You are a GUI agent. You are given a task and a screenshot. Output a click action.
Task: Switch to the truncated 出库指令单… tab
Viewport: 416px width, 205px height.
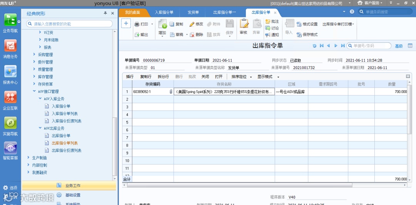225,12
